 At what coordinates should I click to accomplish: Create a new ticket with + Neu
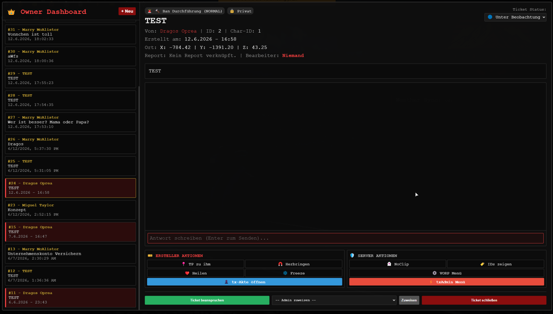[x=127, y=11]
